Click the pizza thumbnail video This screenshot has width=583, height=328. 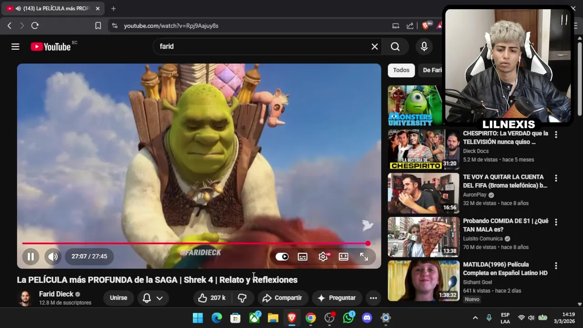click(424, 237)
